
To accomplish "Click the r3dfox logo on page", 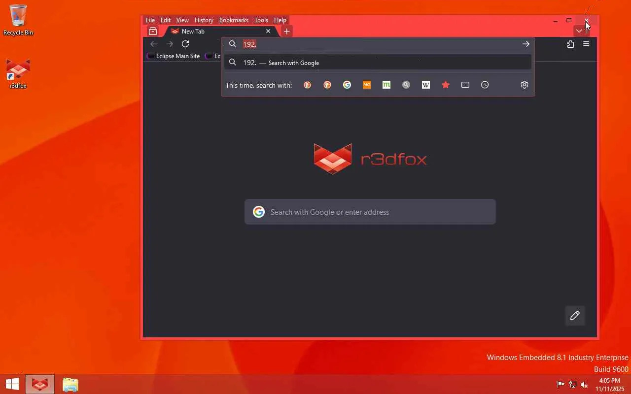I will pos(370,159).
